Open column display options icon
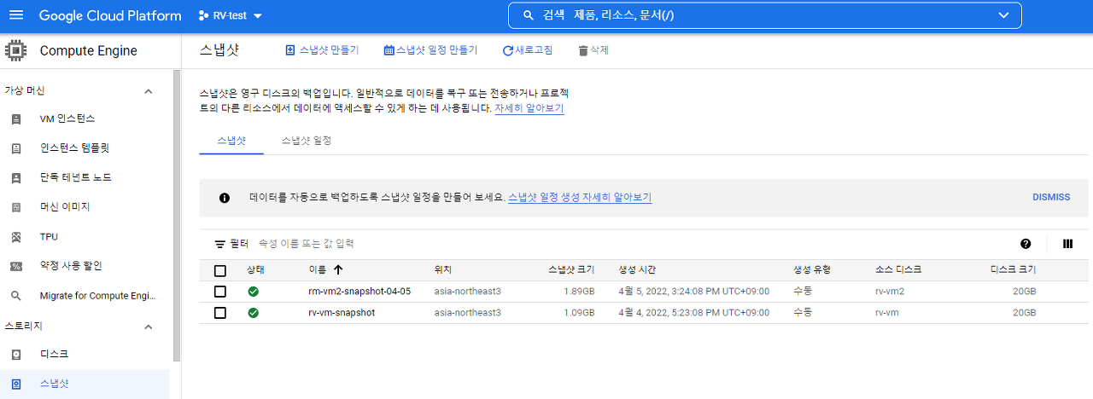The height and width of the screenshot is (399, 1093). point(1067,244)
